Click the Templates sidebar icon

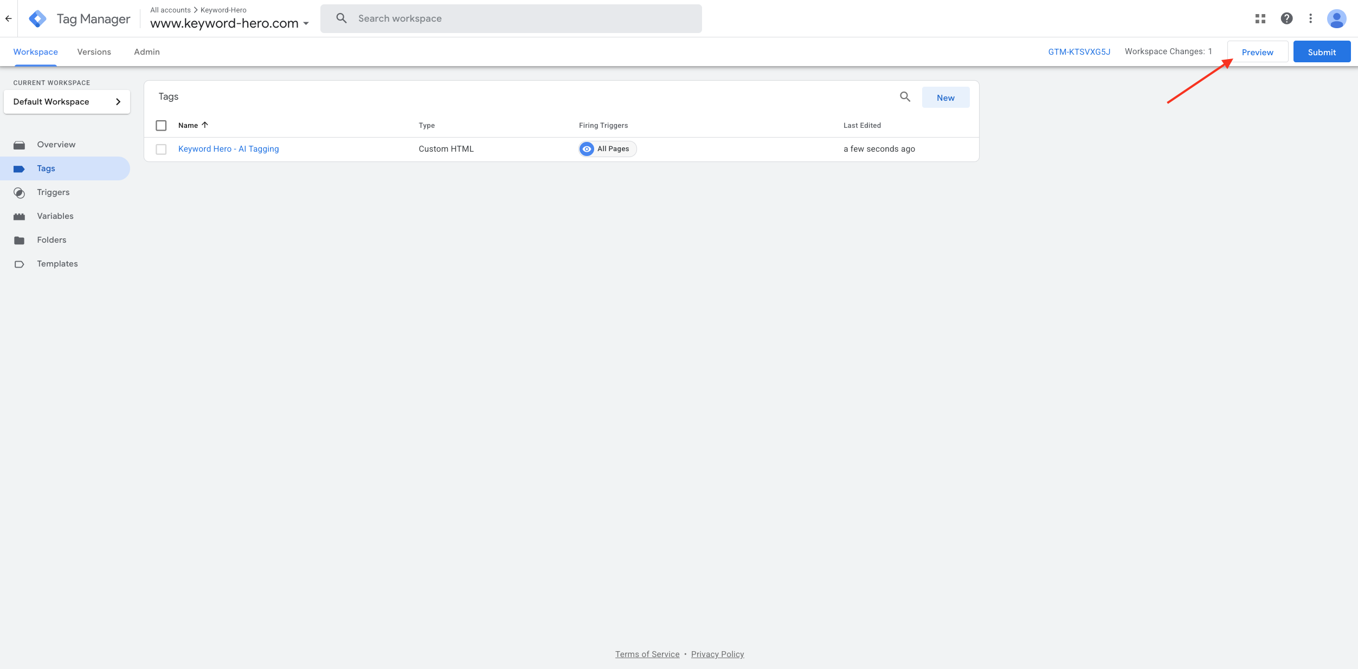tap(20, 264)
